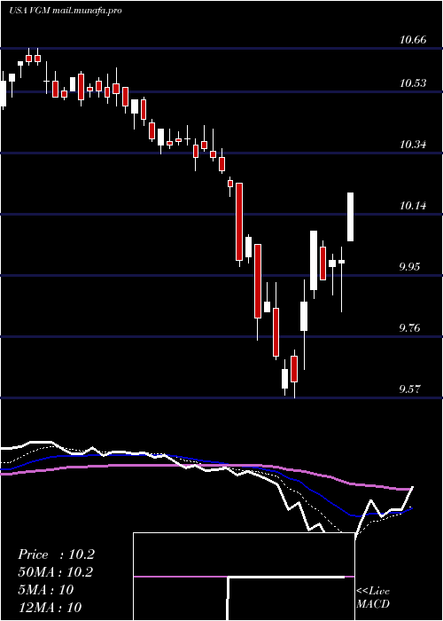Click the '<<Live MACD' label
This screenshot has height=621, width=443.
[373, 597]
